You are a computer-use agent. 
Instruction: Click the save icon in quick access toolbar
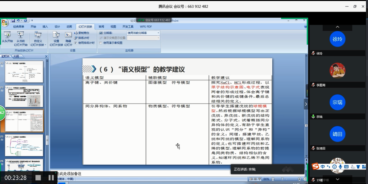(x=13, y=21)
